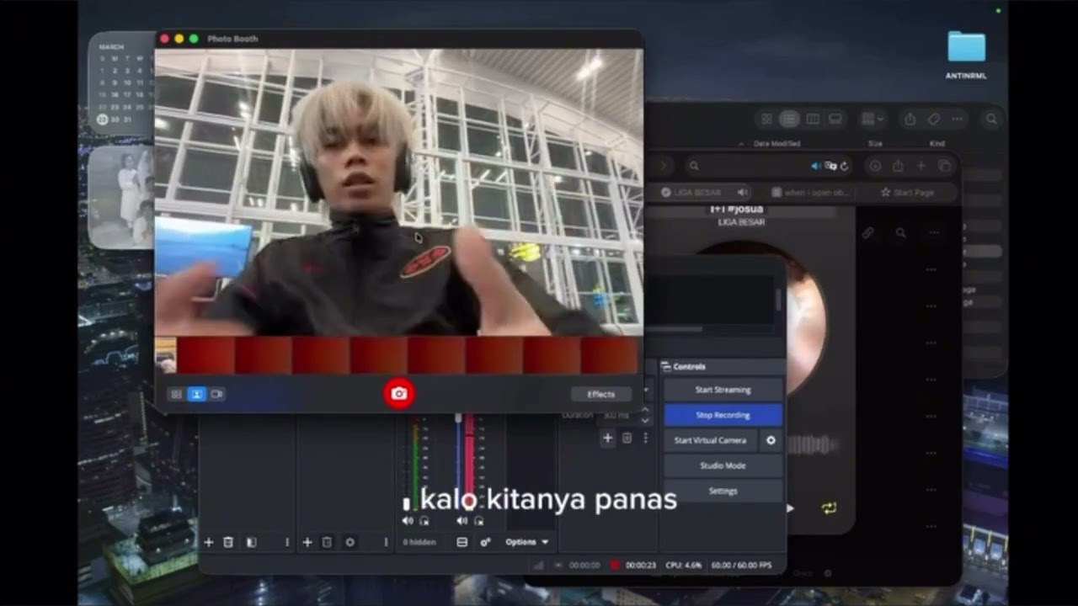Open advanced audio properties gears icon
Image resolution: width=1078 pixels, height=606 pixels.
[x=485, y=543]
